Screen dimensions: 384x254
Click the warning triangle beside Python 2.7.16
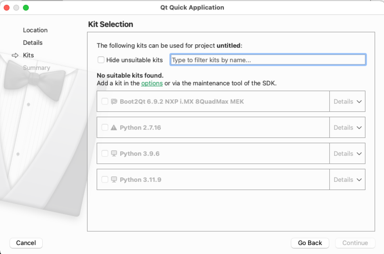click(x=114, y=128)
